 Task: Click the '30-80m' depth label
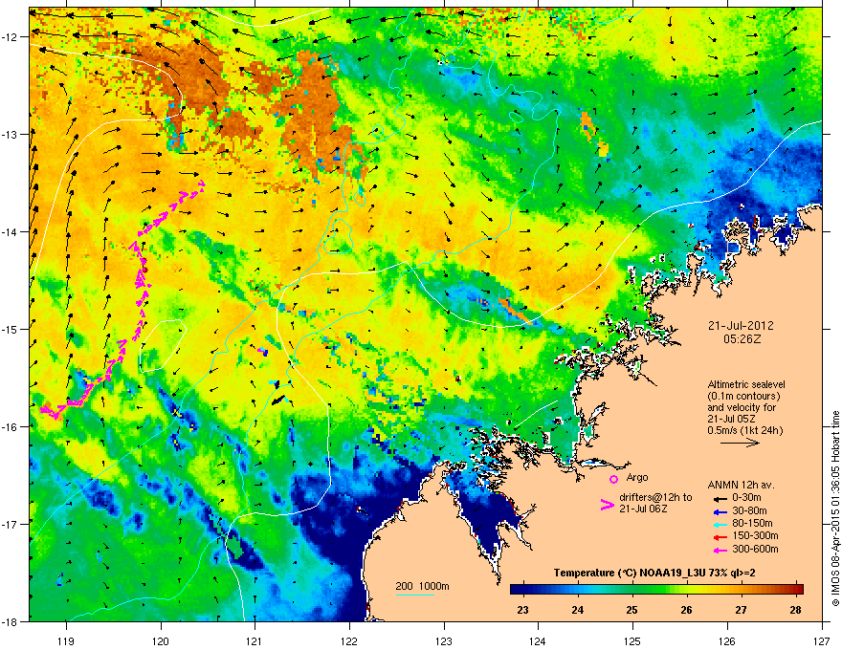point(749,510)
